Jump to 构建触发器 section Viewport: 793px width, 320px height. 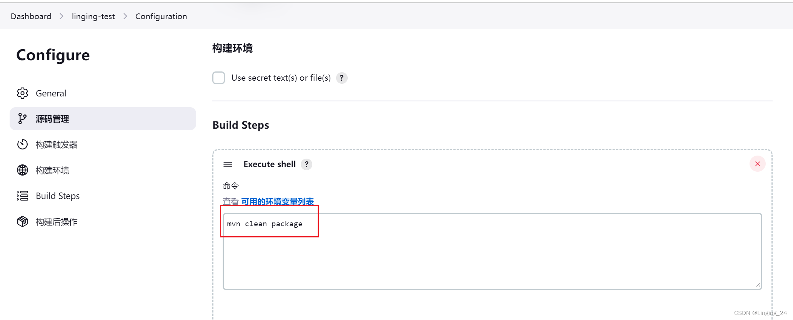(x=103, y=144)
